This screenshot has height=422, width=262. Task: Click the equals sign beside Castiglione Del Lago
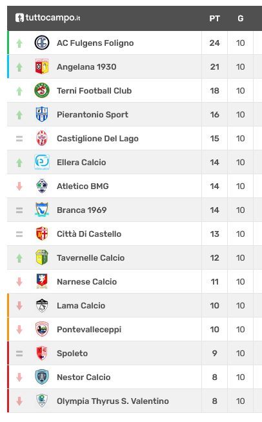(x=19, y=139)
